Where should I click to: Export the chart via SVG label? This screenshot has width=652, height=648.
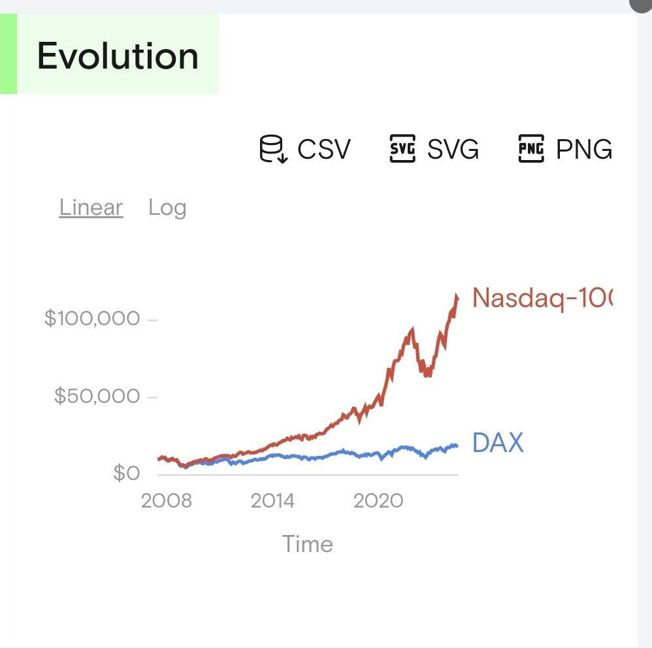pyautogui.click(x=453, y=150)
